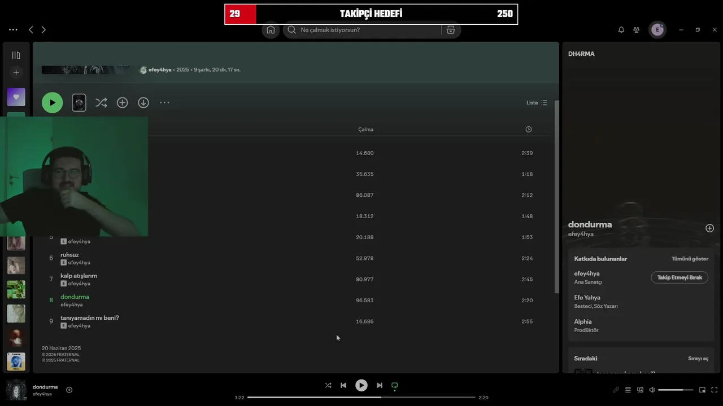Viewport: 723px width, 406px height.
Task: Toggle the queue icon in player bar
Action: point(628,390)
